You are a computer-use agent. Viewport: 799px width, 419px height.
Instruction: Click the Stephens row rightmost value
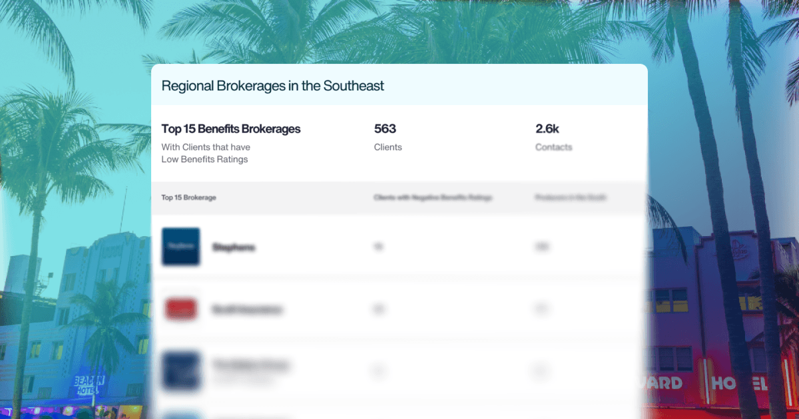[542, 247]
